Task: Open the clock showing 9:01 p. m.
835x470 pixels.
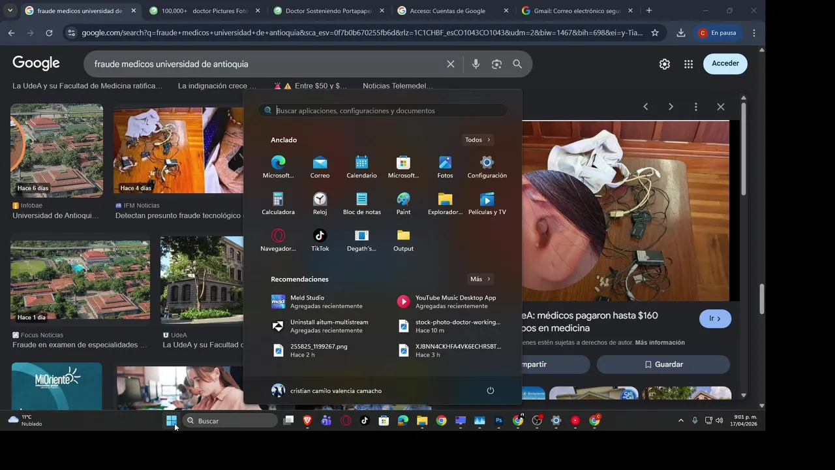Action: point(744,420)
